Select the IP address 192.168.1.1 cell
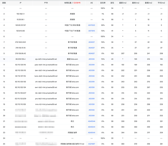The image size is (168, 146). click(20, 14)
